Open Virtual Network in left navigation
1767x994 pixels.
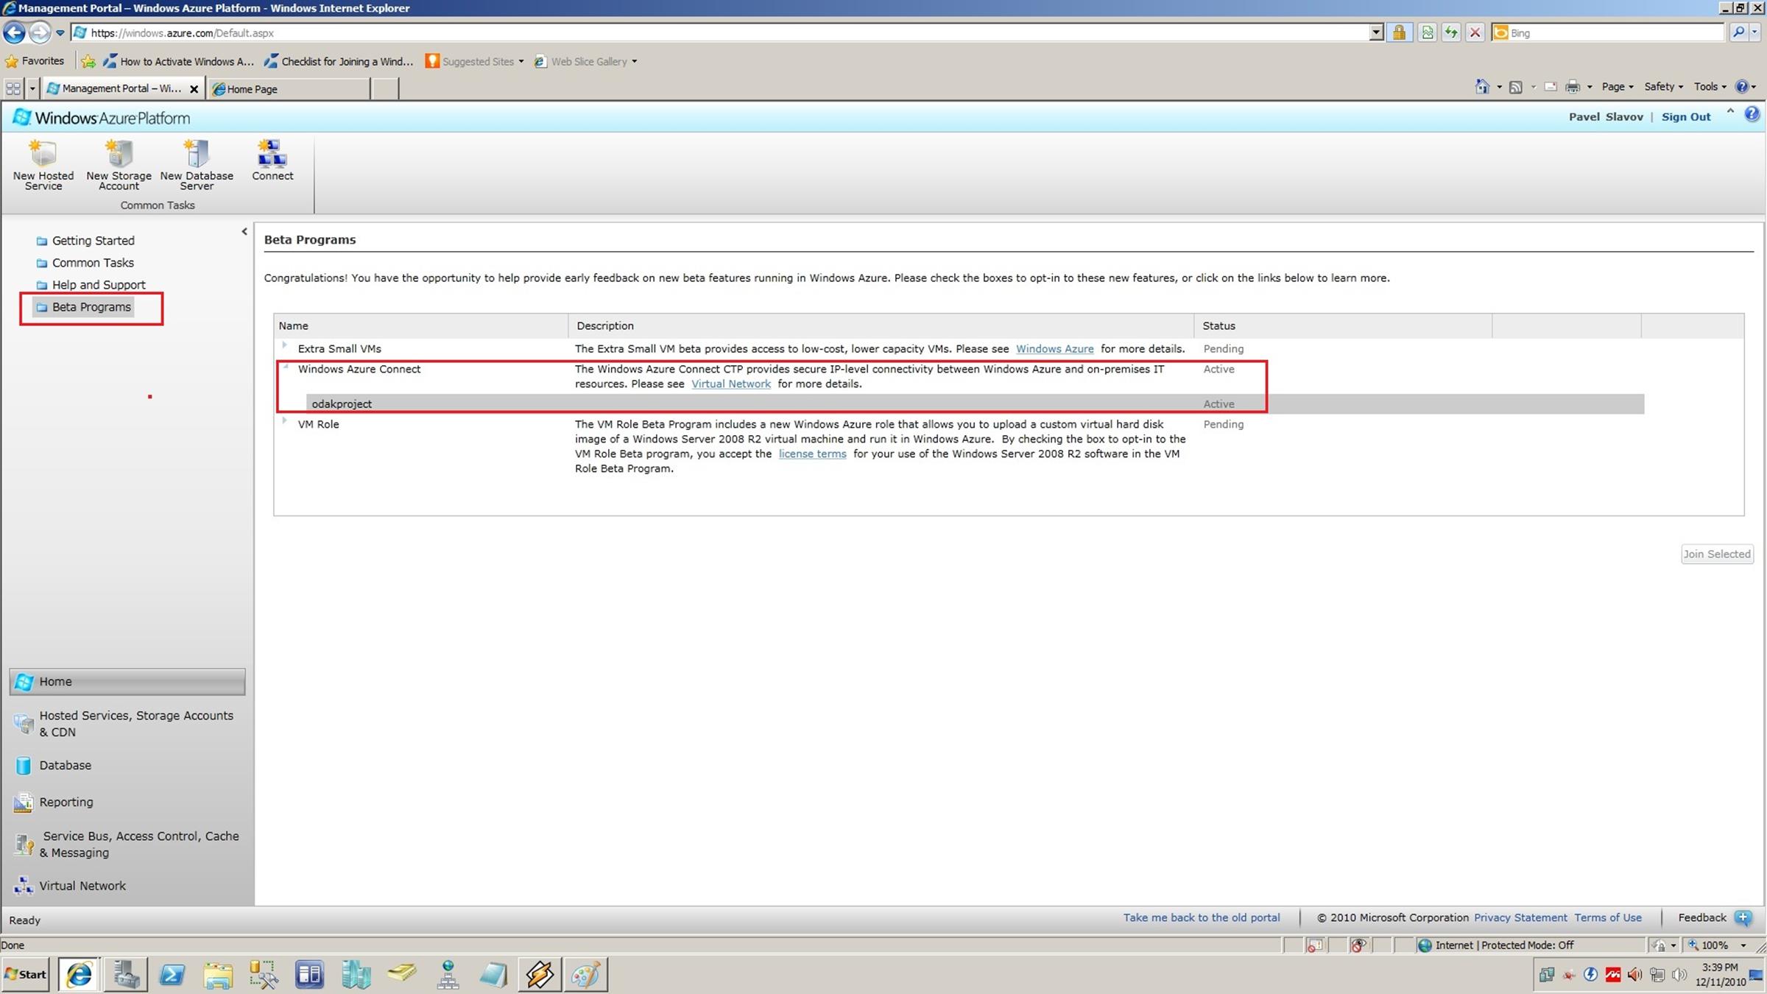click(82, 886)
